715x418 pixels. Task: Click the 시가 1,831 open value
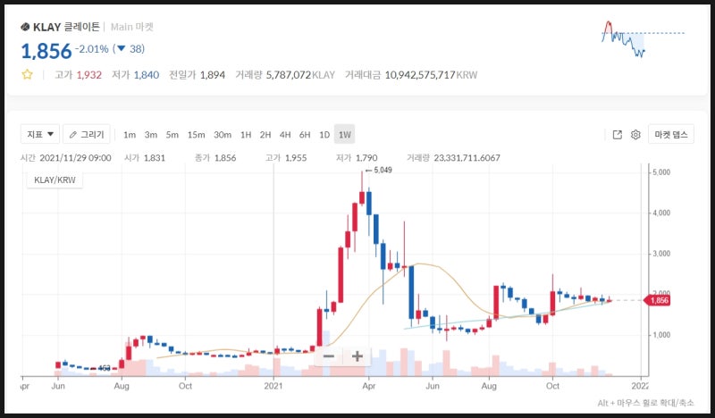[145, 158]
